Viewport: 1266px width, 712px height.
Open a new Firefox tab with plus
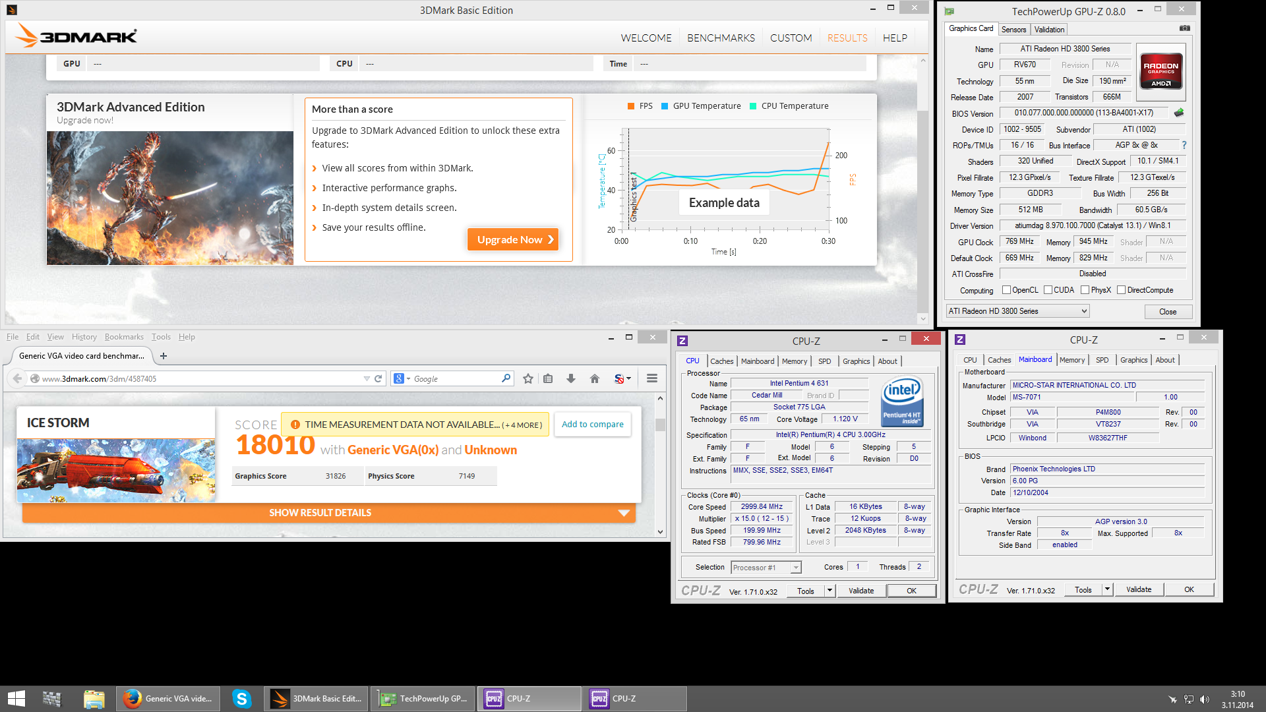click(164, 356)
